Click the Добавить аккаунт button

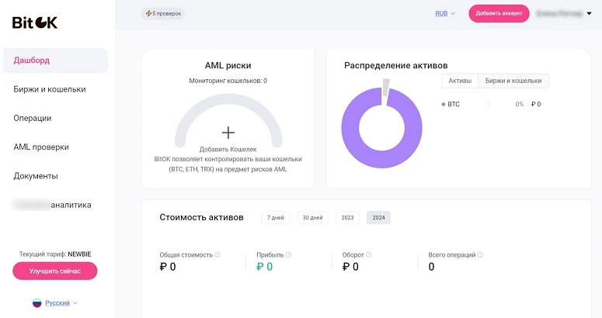(499, 13)
